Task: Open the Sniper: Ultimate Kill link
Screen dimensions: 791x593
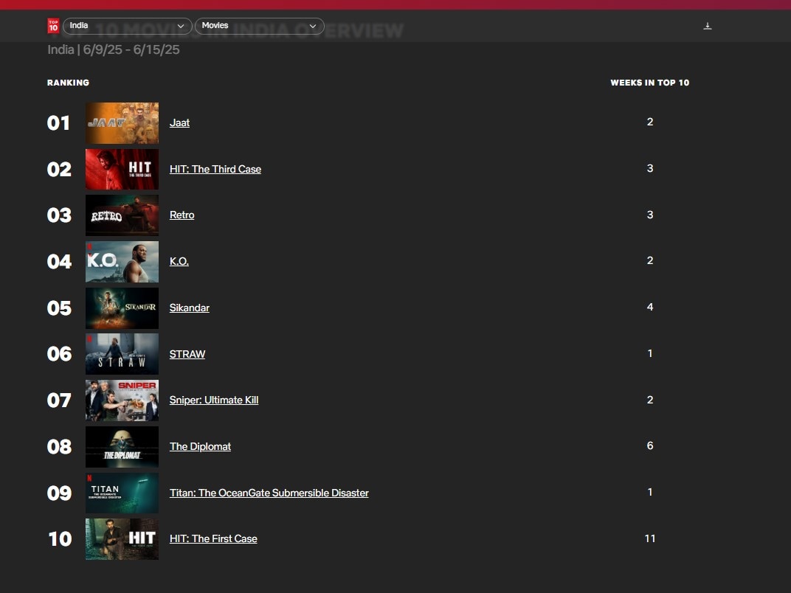Action: (214, 400)
